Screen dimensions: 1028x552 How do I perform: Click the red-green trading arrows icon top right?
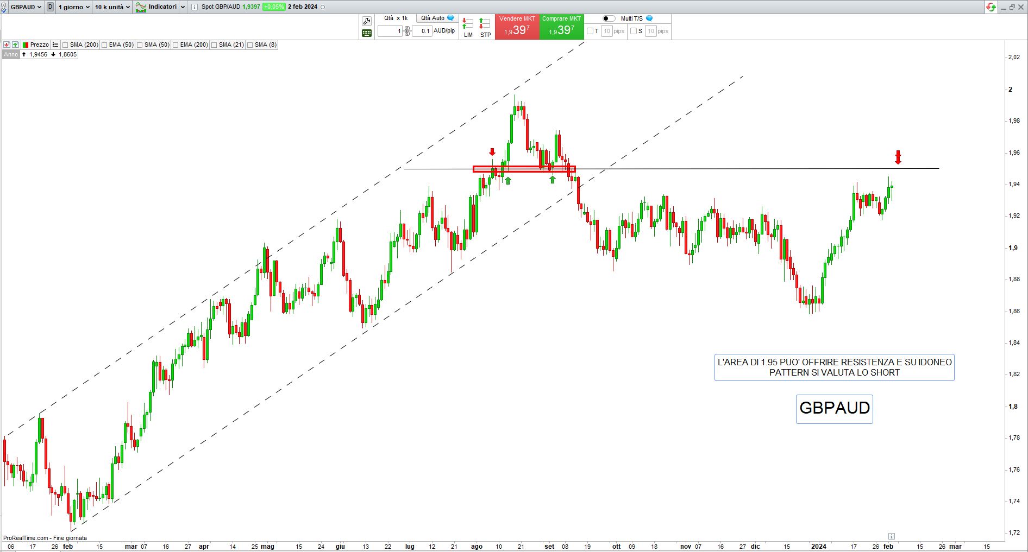(x=991, y=7)
